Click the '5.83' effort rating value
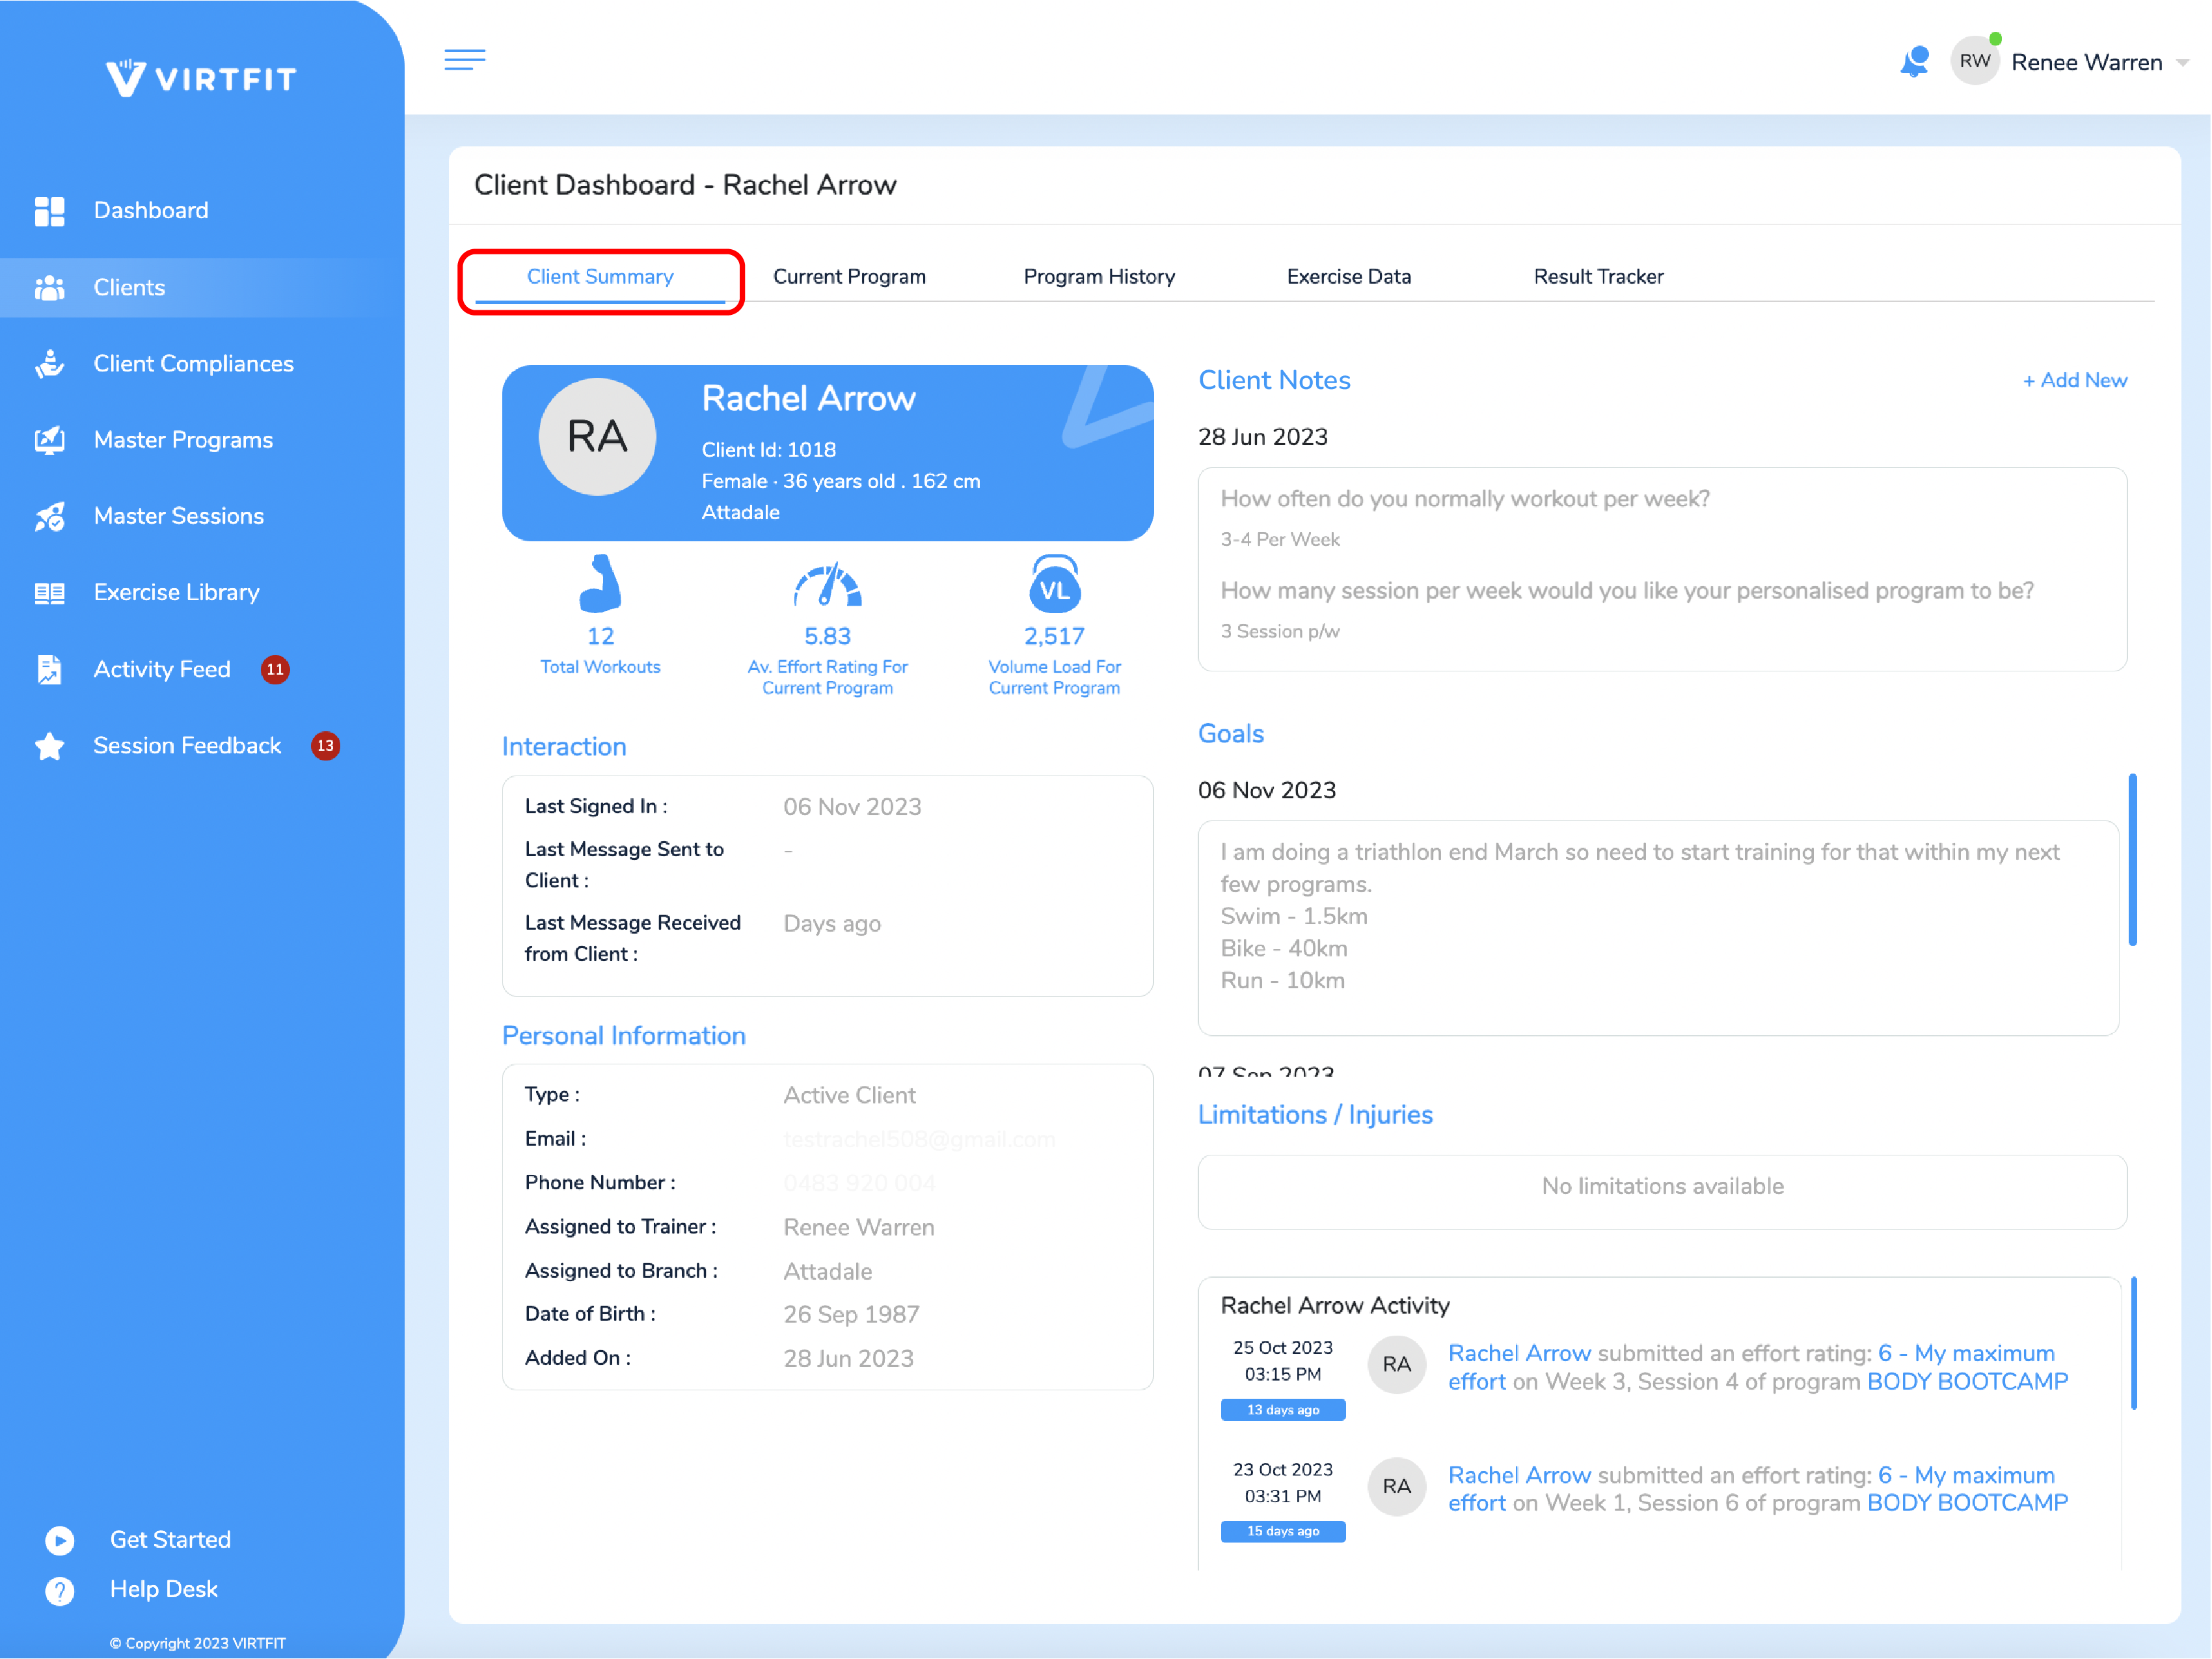Viewport: 2212px width, 1659px height. [828, 637]
